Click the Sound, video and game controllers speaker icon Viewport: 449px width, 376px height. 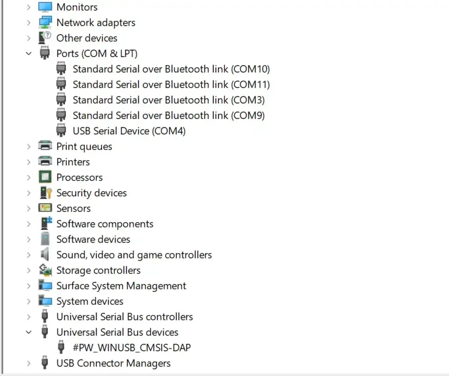pos(45,255)
